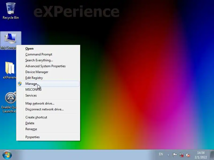Select Search Everything... menu entry
The image size is (214, 160).
48,60
